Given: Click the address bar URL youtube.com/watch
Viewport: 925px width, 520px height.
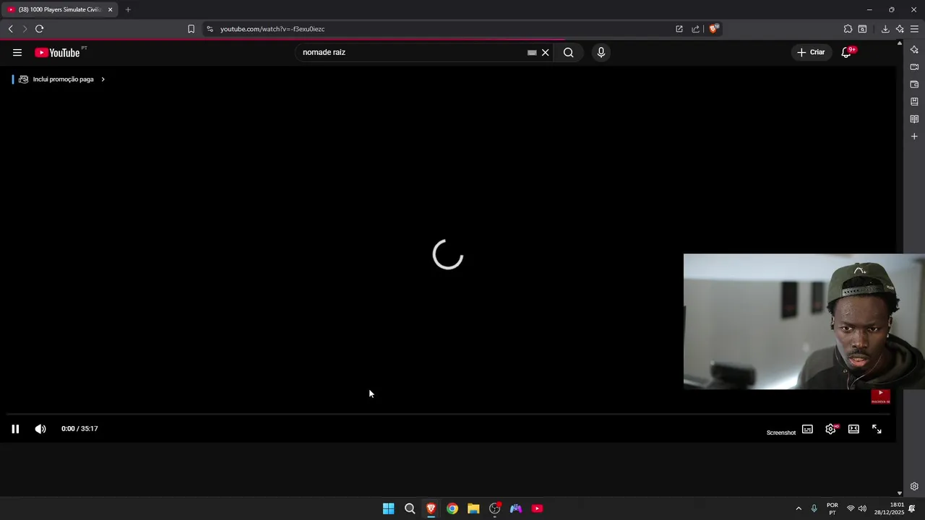Looking at the screenshot, I should [272, 29].
